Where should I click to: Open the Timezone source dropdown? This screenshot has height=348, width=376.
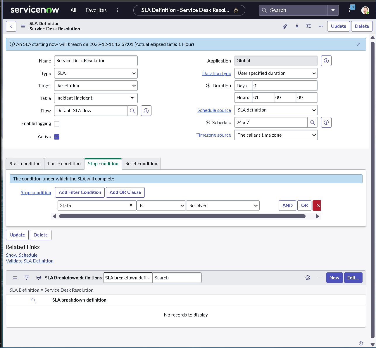pos(275,135)
